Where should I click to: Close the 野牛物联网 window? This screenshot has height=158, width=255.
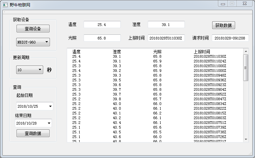coord(245,4)
